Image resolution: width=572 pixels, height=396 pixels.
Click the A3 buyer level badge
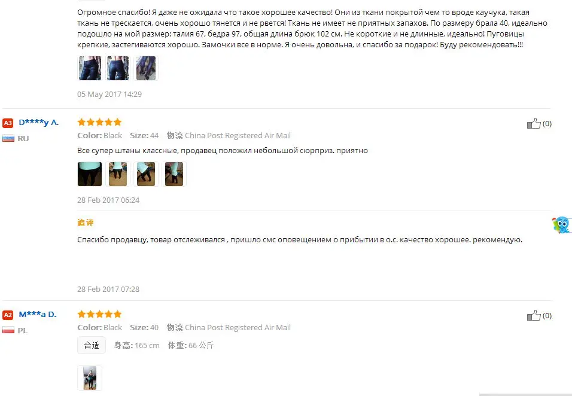8,123
